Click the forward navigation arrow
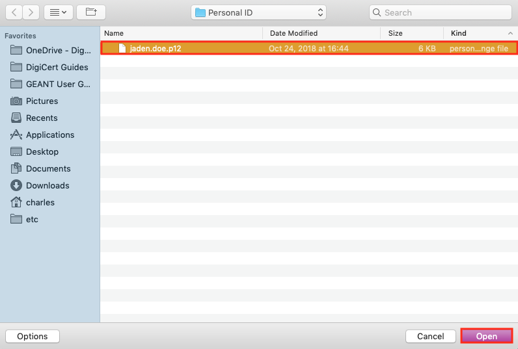The image size is (518, 349). tap(29, 12)
